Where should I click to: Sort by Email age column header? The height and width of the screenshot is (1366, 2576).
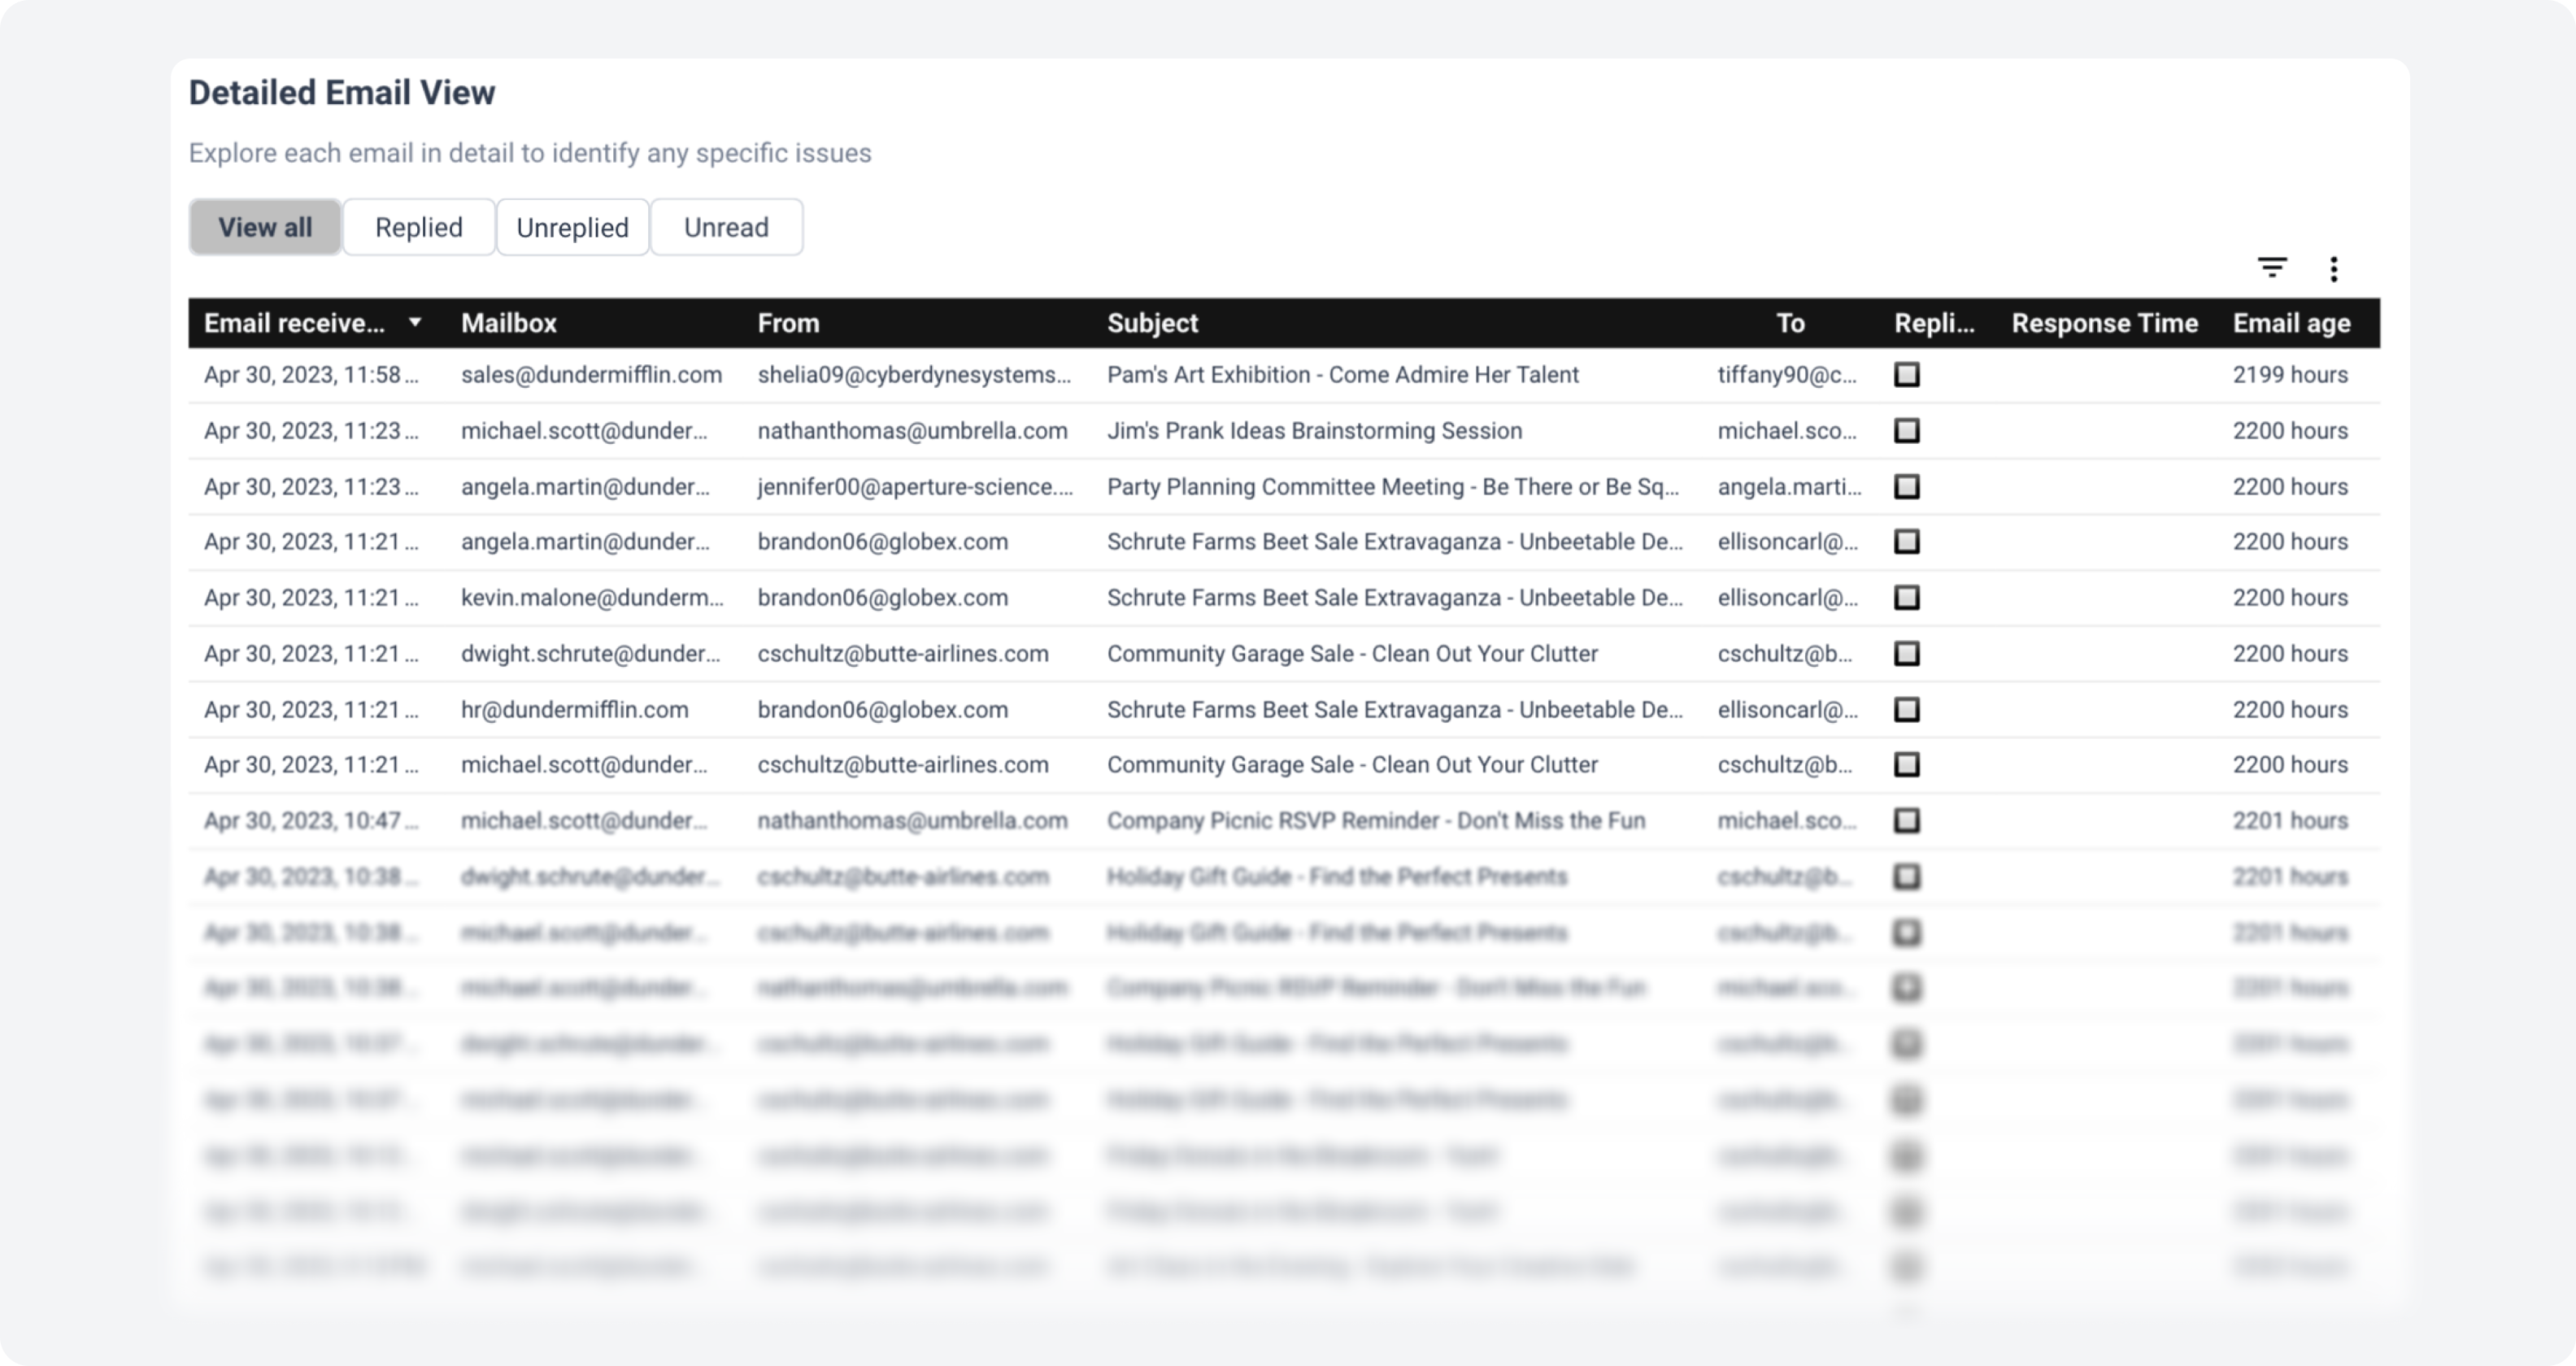click(2291, 323)
